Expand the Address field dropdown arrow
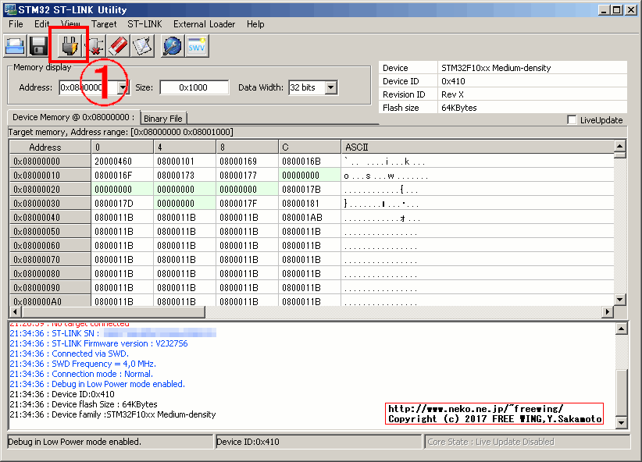 coord(124,87)
